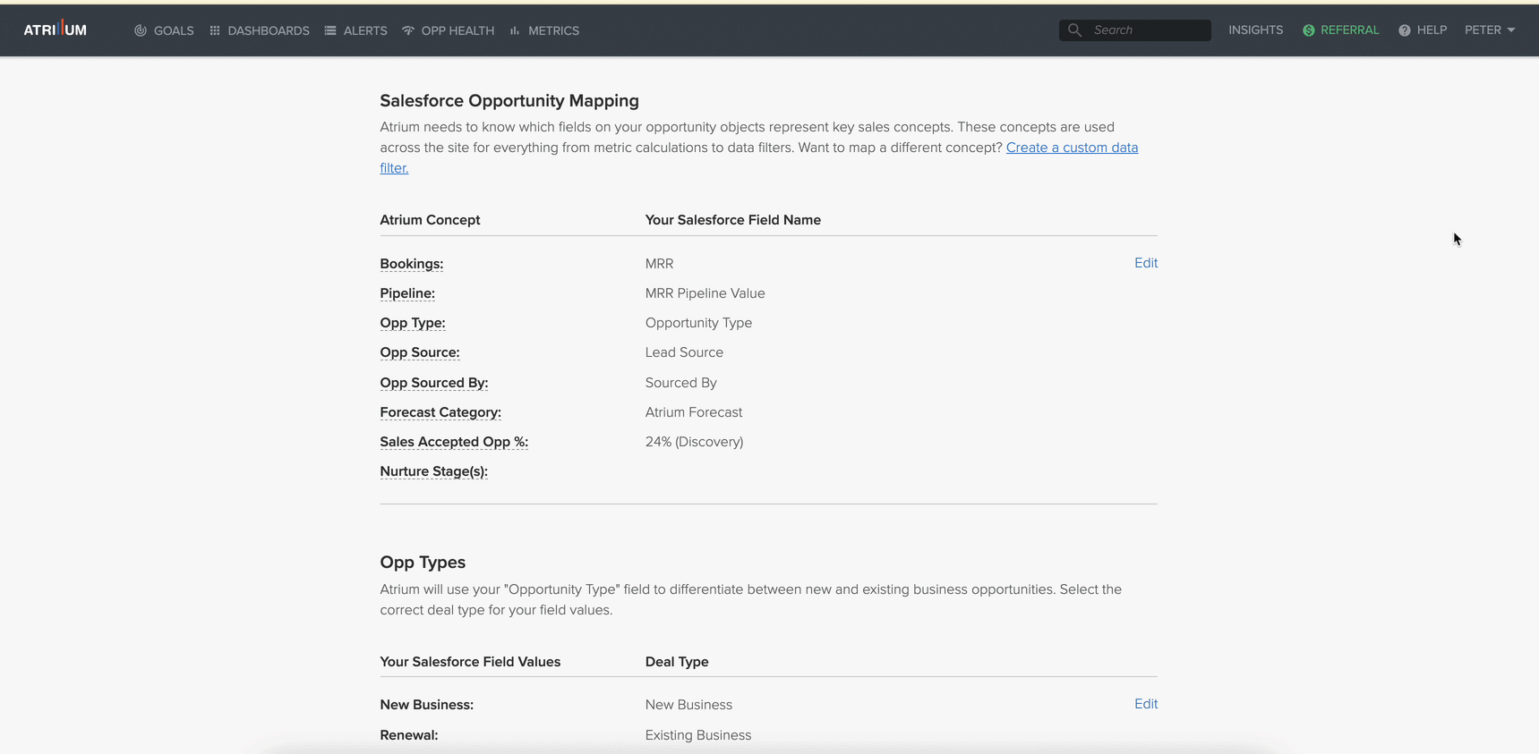
Task: Select the MRR field value
Action: click(660, 264)
